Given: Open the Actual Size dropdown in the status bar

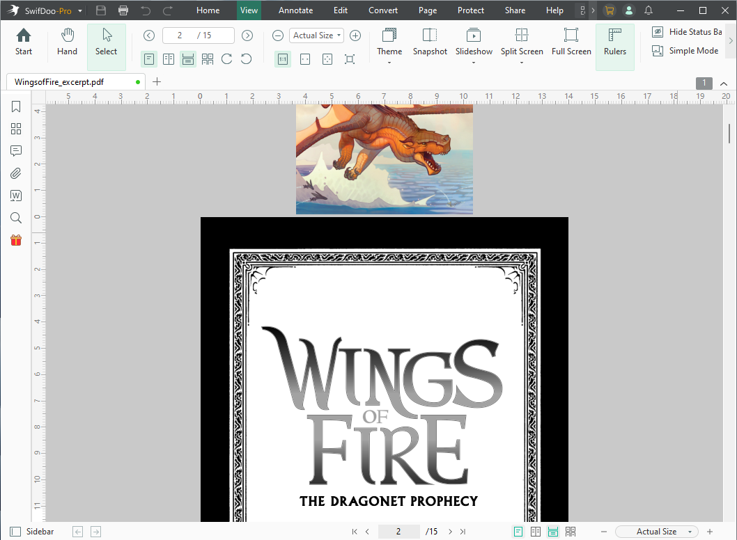Looking at the screenshot, I should tap(657, 532).
